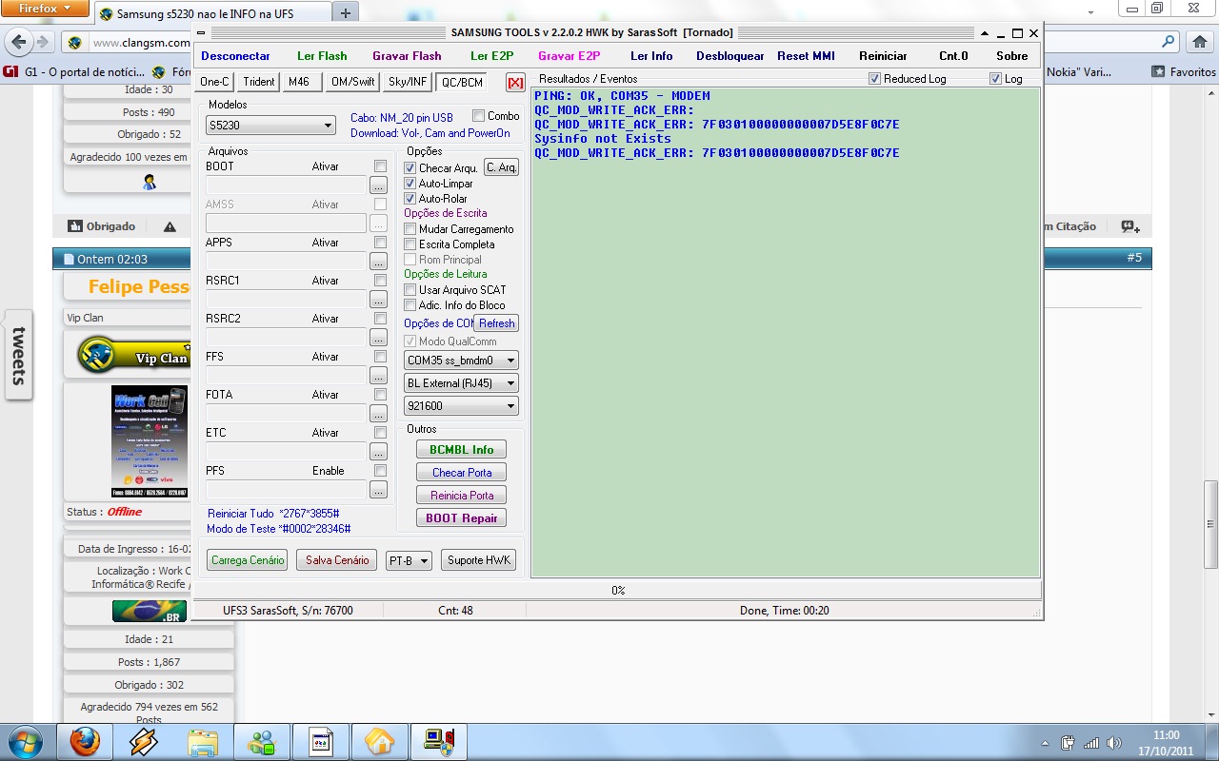
Task: Click the user profile icon in forum sidebar
Action: 150,182
